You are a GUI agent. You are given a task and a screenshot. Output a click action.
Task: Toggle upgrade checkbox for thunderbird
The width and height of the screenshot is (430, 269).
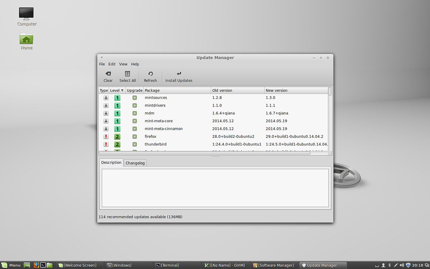point(135,145)
